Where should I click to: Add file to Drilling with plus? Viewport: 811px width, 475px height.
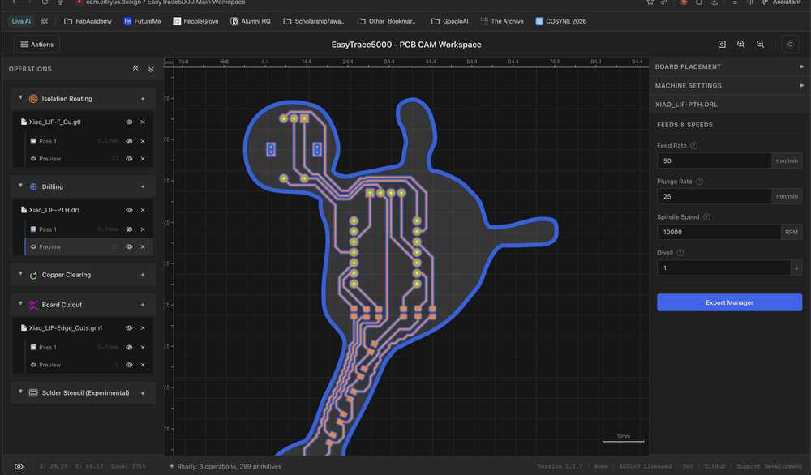(143, 186)
